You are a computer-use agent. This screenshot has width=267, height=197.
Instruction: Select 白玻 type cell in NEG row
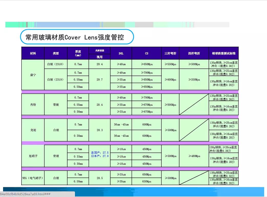click(x=56, y=178)
